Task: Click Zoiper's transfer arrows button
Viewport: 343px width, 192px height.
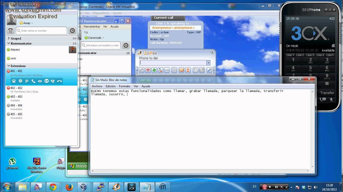Action: click(x=160, y=70)
